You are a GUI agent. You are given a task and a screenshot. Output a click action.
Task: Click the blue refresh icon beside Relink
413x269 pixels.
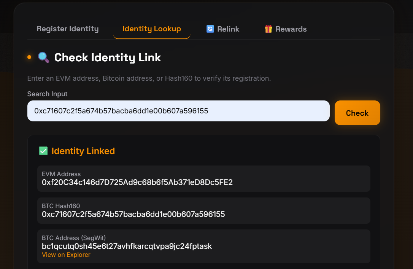210,29
